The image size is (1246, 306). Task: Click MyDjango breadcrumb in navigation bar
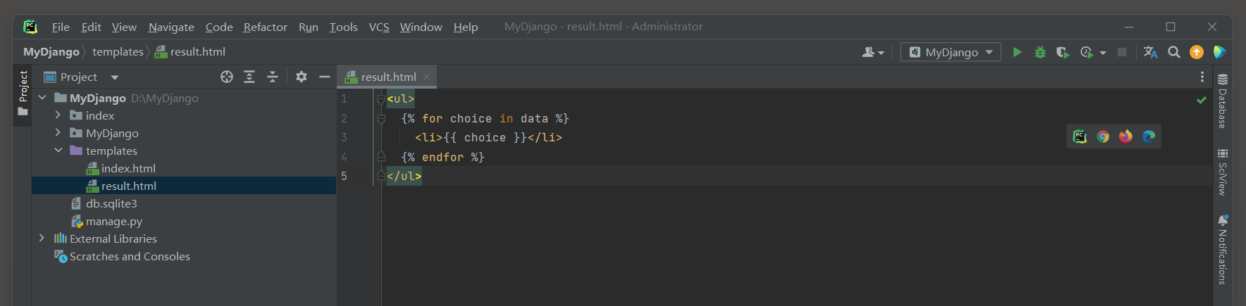click(51, 52)
